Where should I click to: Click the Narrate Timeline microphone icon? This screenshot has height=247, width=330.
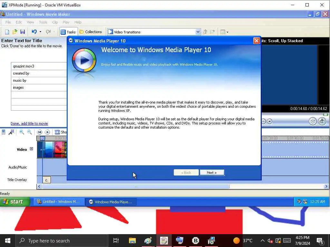click(x=11, y=132)
